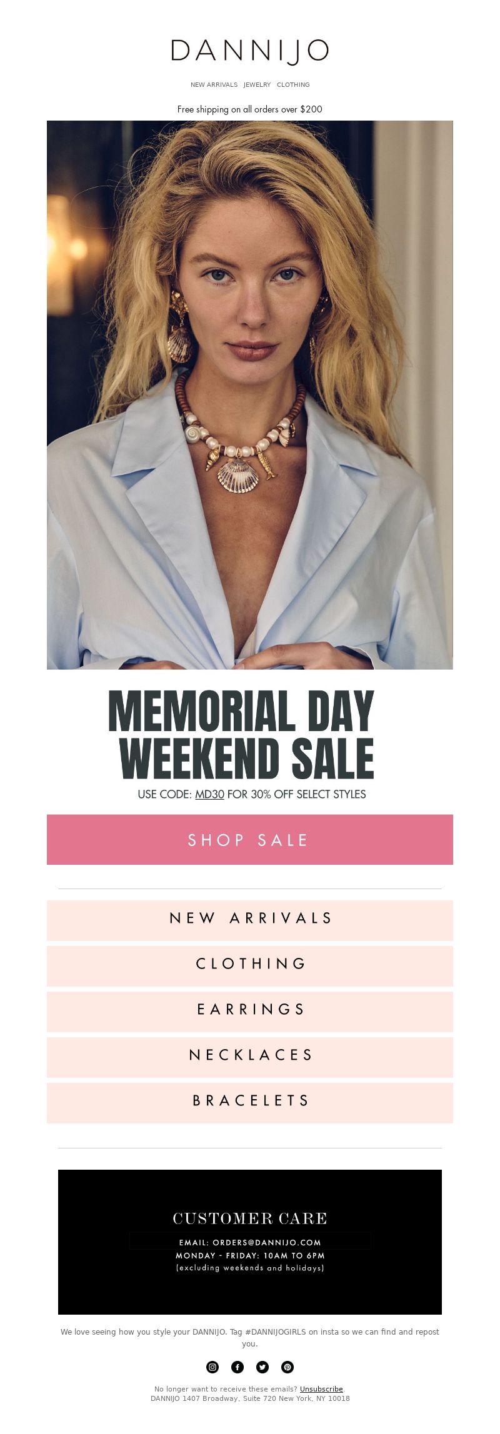Image resolution: width=500 pixels, height=1434 pixels.
Task: Click the orders@dannijo.com email address
Action: (267, 1242)
